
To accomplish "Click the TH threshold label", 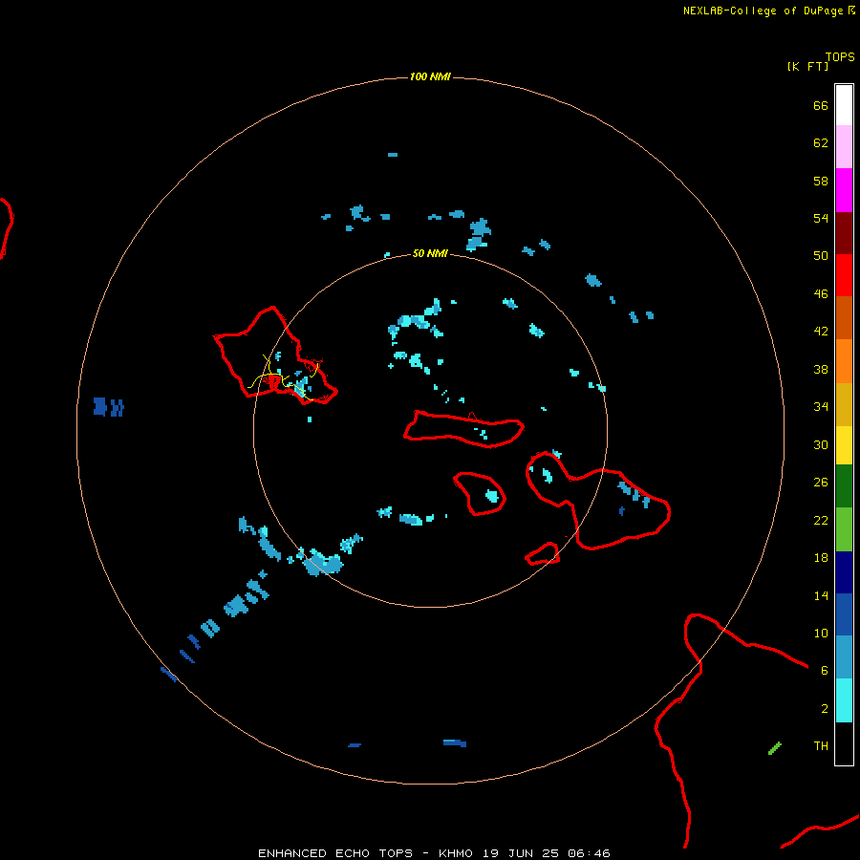I will click(821, 746).
